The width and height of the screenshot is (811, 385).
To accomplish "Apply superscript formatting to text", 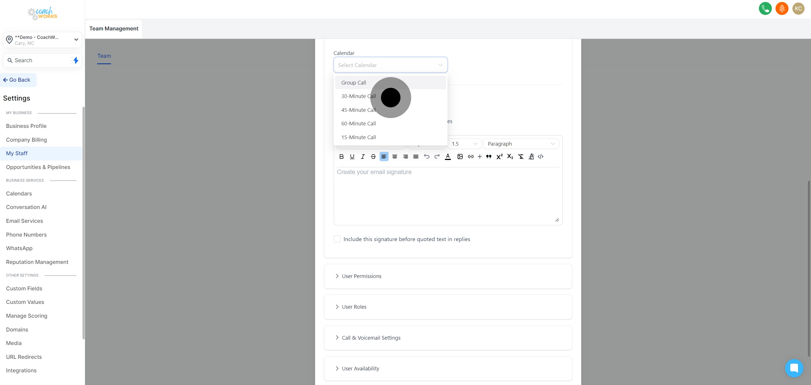I will [x=499, y=157].
